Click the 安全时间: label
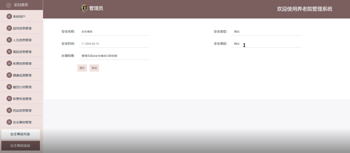Screen dimensions: 350x153 pos(68,44)
